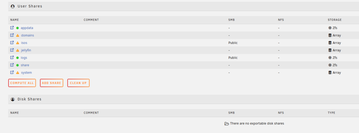Open the appdata share settings link
Viewport: 359px width, 133px height.
(x=27, y=28)
